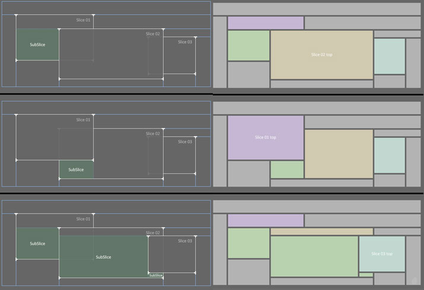The width and height of the screenshot is (424, 290).
Task: Select the Slice 01 label in top diagram
Action: [84, 20]
